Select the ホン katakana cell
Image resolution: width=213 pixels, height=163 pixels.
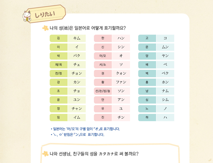coord(165,82)
